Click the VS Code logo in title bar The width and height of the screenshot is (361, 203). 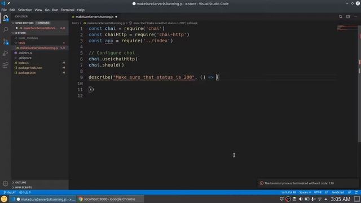pyautogui.click(x=3, y=3)
